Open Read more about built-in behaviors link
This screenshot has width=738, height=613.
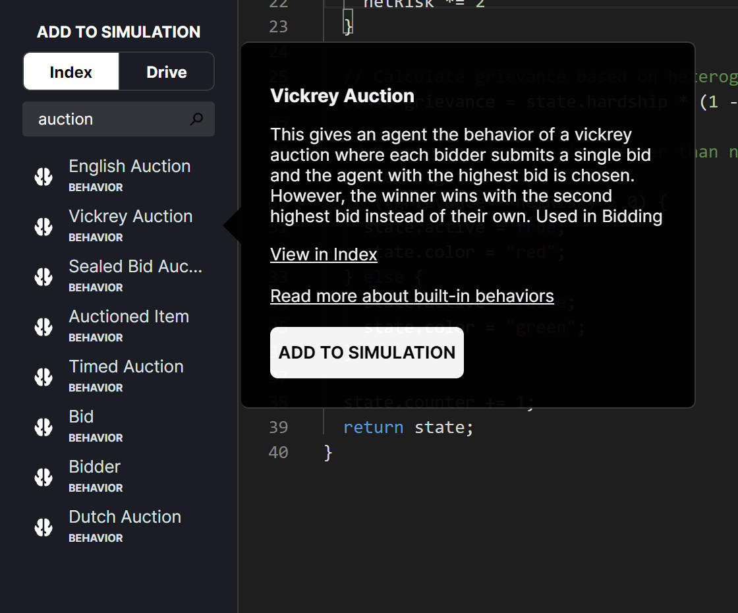coord(412,296)
